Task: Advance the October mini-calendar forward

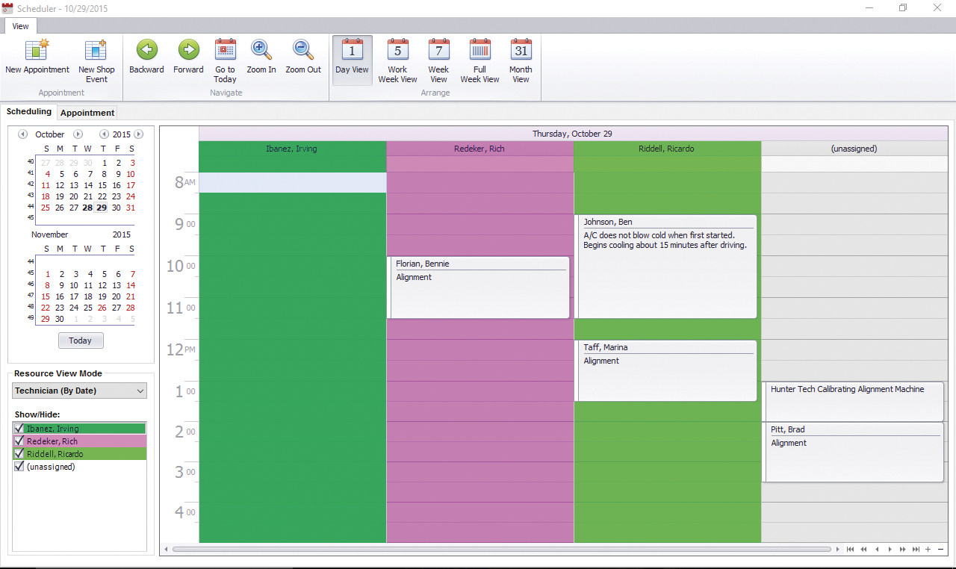Action: [78, 134]
